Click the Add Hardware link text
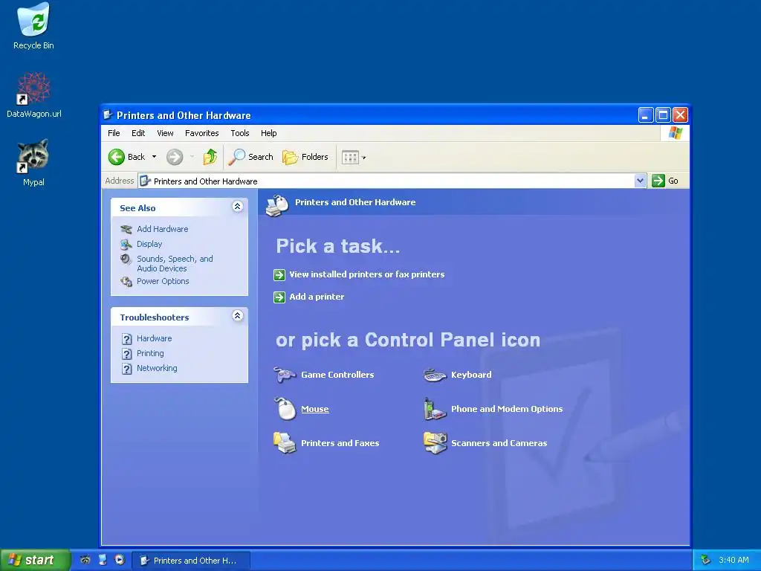The image size is (761, 571). 163,229
